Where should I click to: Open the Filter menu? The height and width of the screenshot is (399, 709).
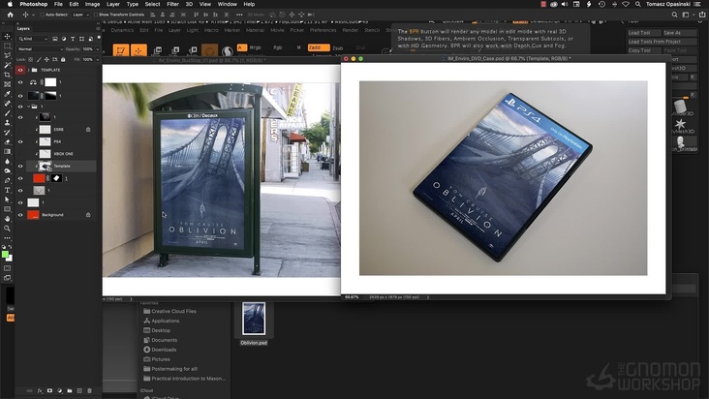point(172,4)
